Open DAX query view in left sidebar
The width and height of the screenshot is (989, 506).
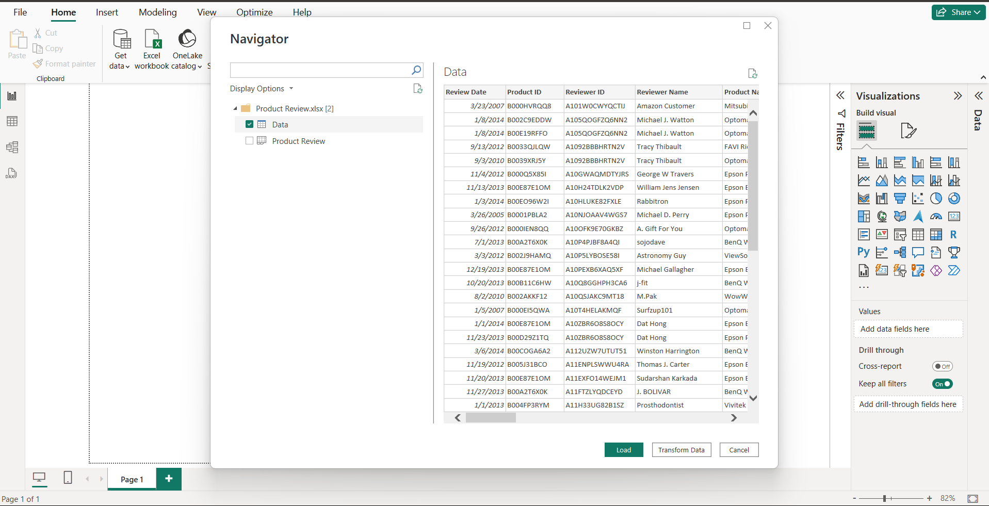click(12, 173)
